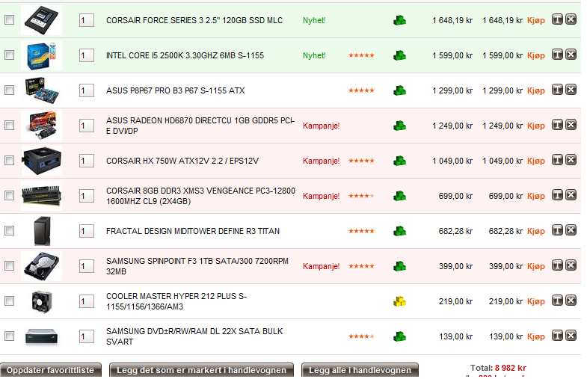Click the T icon for Cooler Master Hyper 212 row

(x=557, y=301)
